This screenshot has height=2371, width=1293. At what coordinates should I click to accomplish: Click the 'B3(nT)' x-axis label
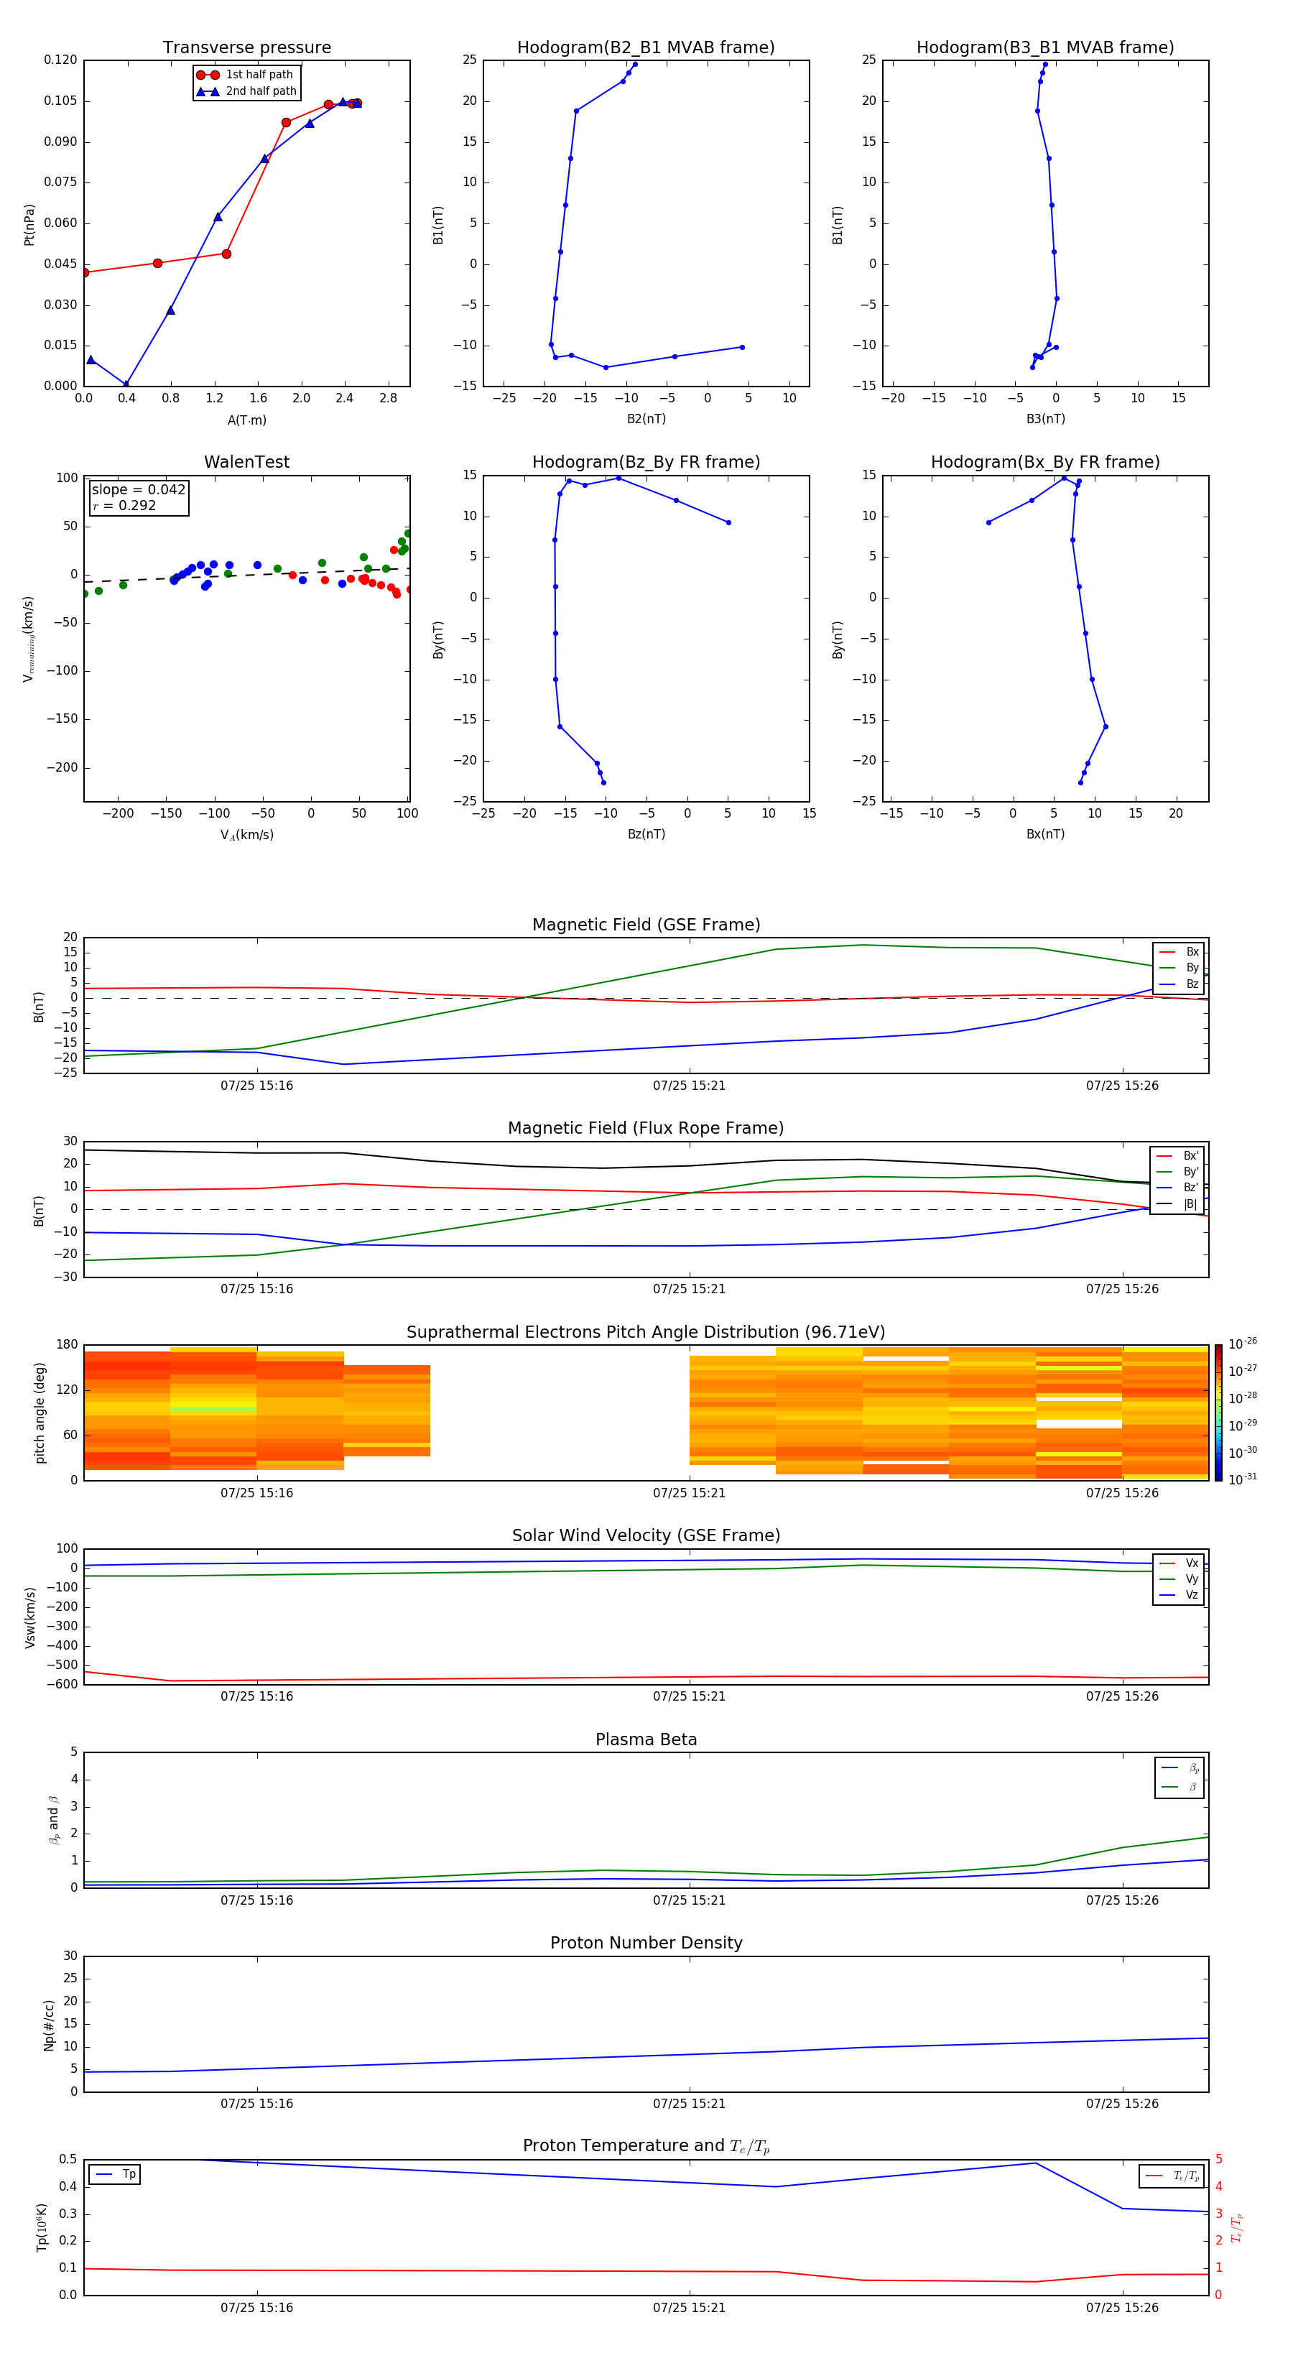coord(1045,419)
